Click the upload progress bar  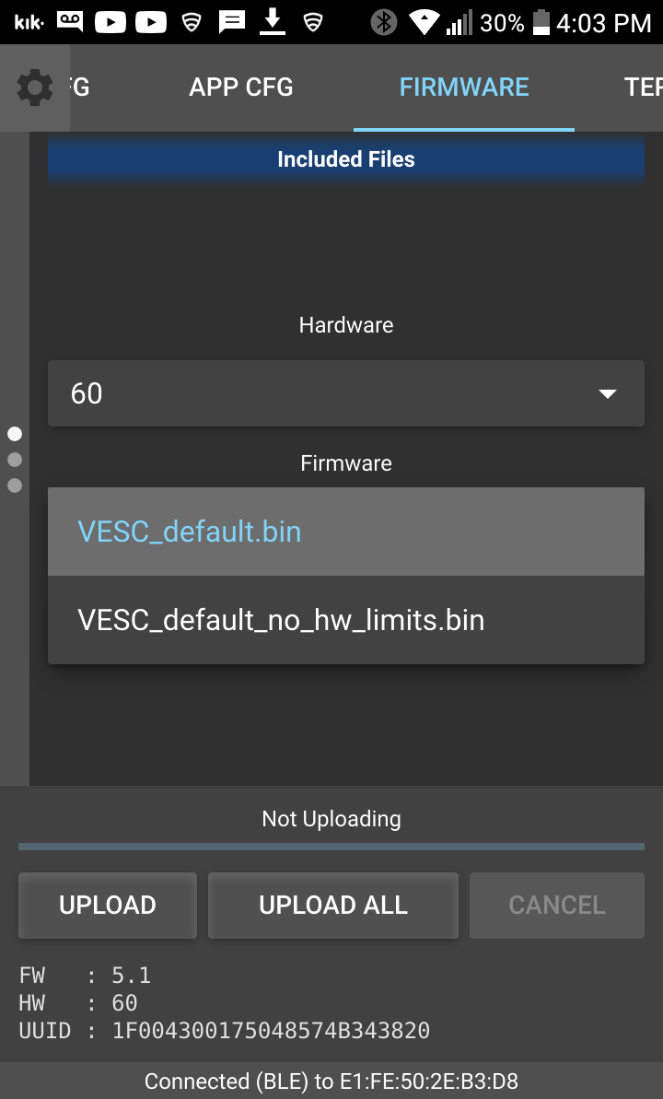pos(331,847)
